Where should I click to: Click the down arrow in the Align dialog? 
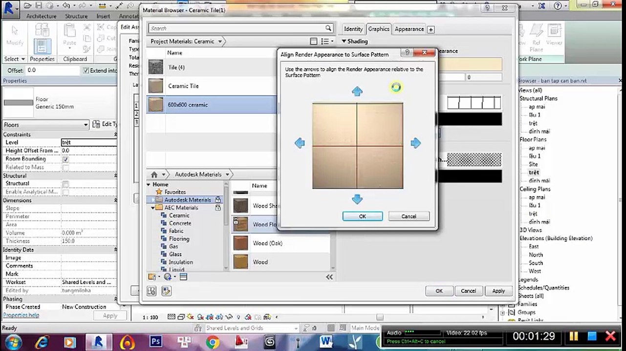click(357, 199)
